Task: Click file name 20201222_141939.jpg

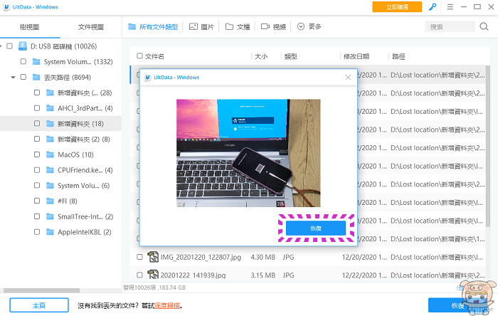Action: [x=193, y=275]
